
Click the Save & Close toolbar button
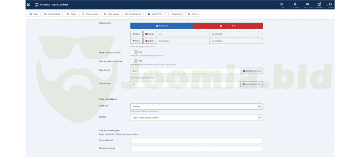52,14
